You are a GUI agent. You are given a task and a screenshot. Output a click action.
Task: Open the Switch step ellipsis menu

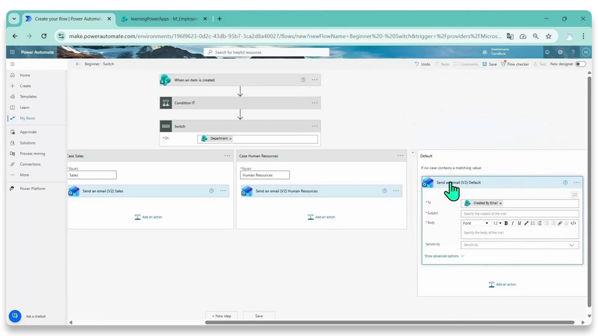pyautogui.click(x=315, y=126)
